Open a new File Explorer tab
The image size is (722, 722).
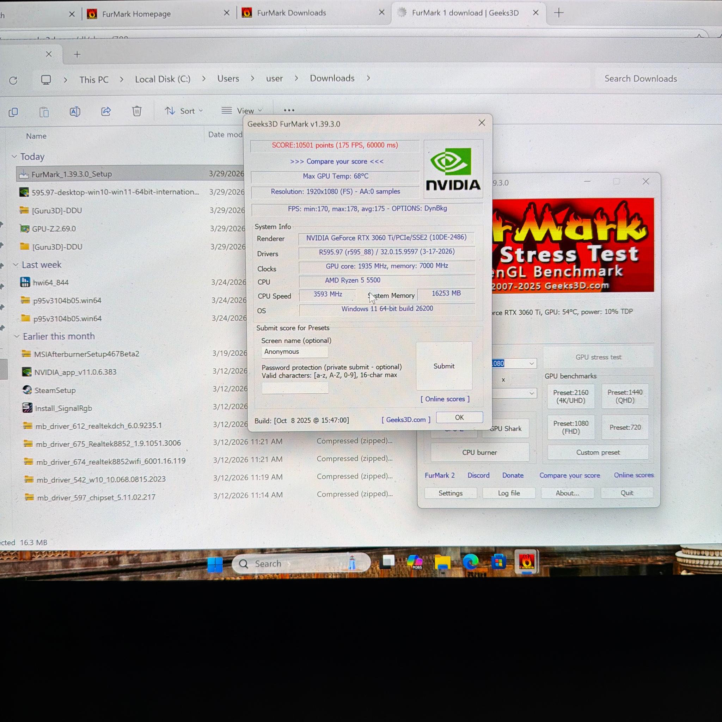77,55
